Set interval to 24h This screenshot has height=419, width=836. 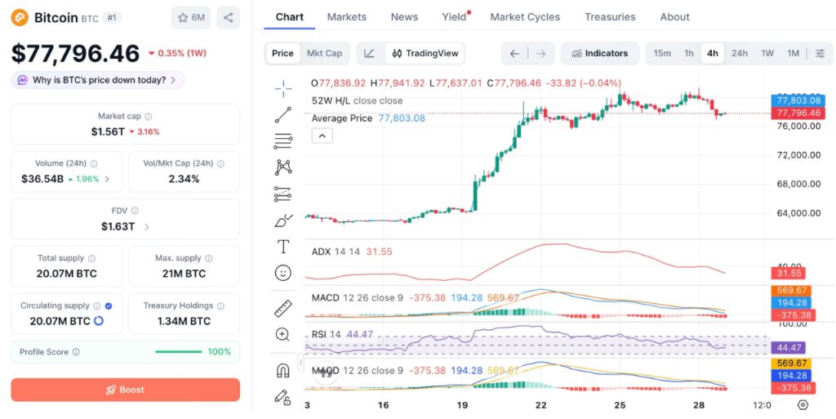pyautogui.click(x=739, y=53)
